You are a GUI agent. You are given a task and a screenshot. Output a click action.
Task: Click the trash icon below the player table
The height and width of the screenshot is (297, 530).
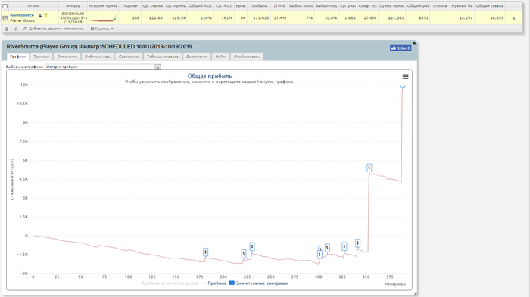7,29
